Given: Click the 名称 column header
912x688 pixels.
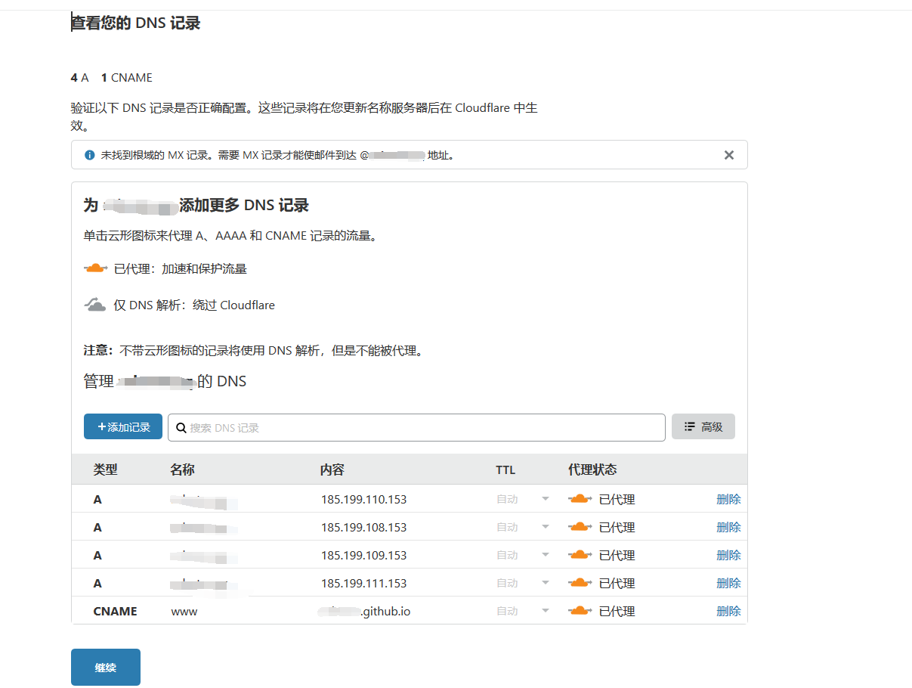Looking at the screenshot, I should (182, 470).
